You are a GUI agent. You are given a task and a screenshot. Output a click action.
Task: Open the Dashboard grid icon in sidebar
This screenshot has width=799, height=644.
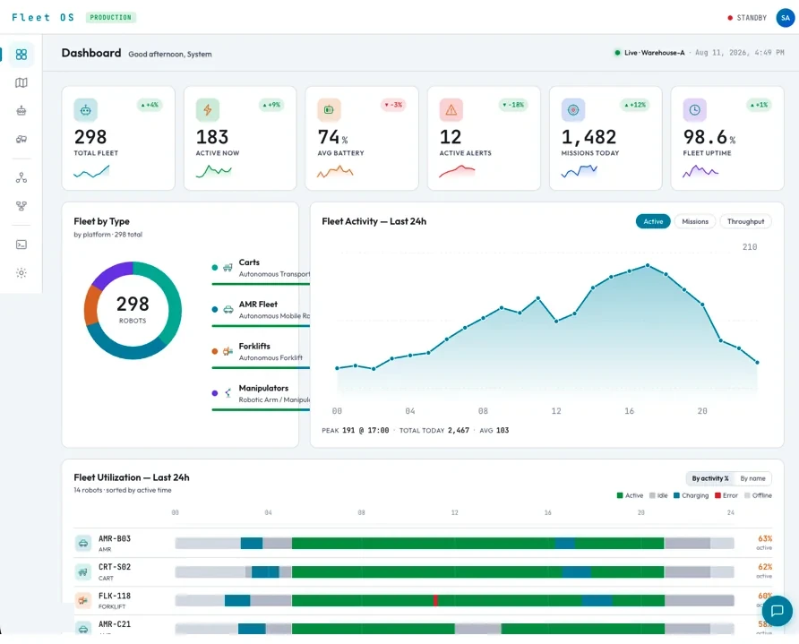point(21,55)
